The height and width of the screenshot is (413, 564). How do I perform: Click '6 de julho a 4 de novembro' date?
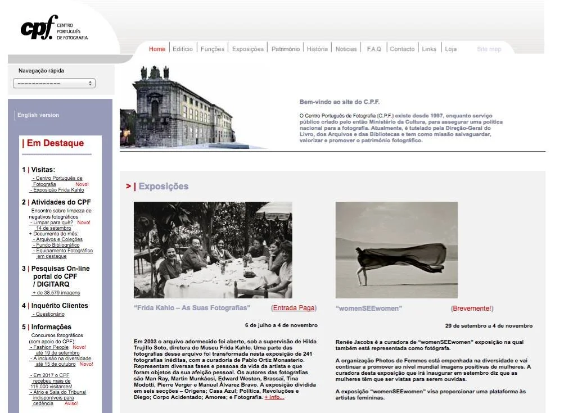pos(281,325)
